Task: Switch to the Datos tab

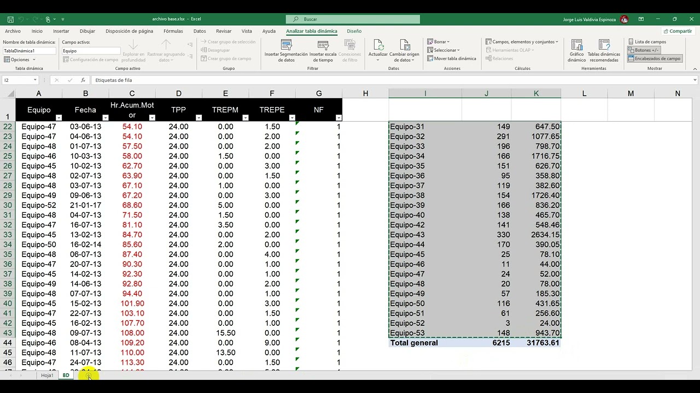Action: point(200,31)
